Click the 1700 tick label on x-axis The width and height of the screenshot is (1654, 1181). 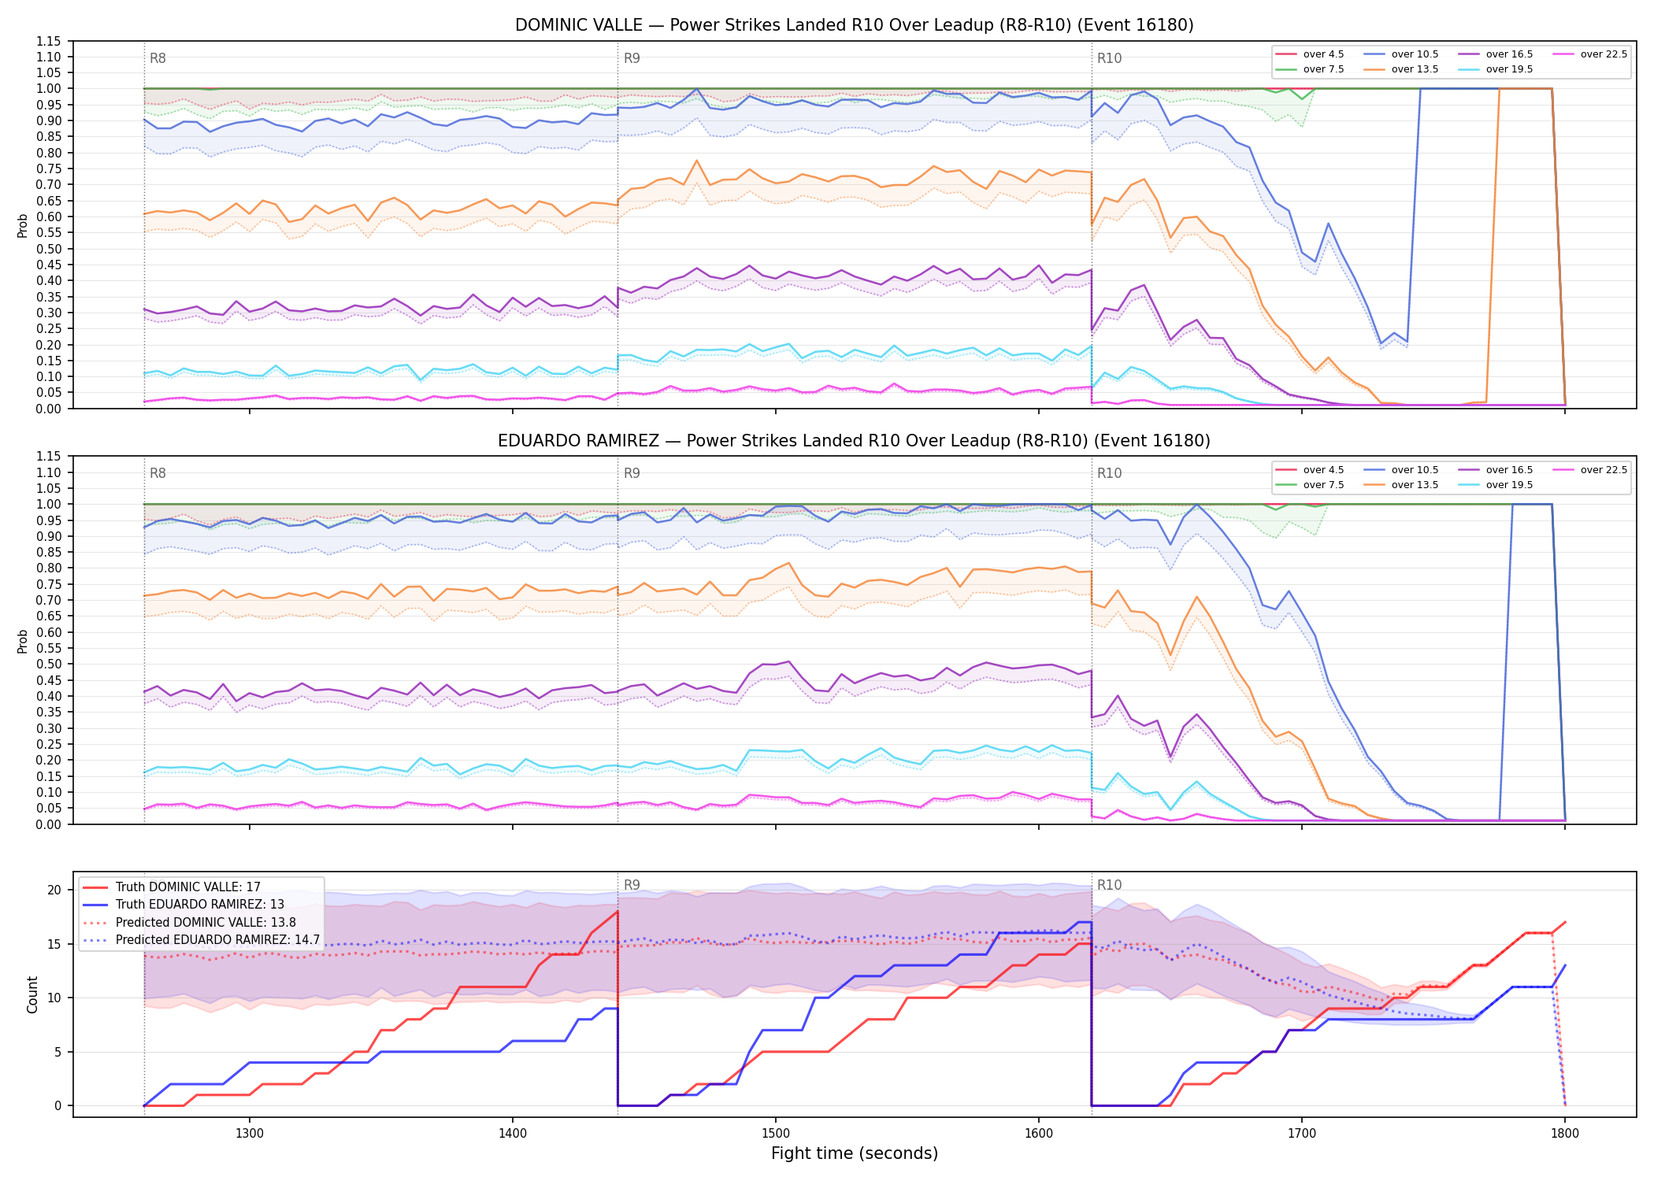point(1302,1133)
